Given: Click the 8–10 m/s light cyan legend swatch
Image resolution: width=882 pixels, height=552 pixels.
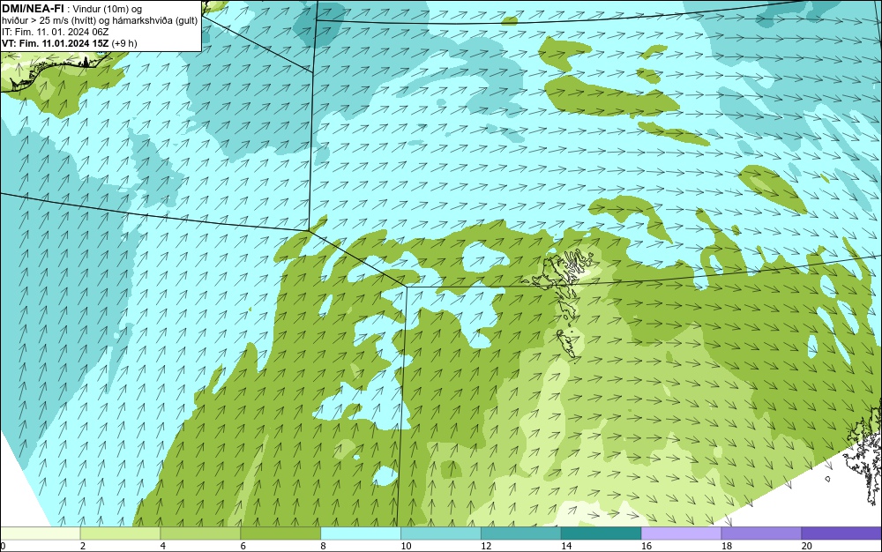Looking at the screenshot, I should 361,533.
